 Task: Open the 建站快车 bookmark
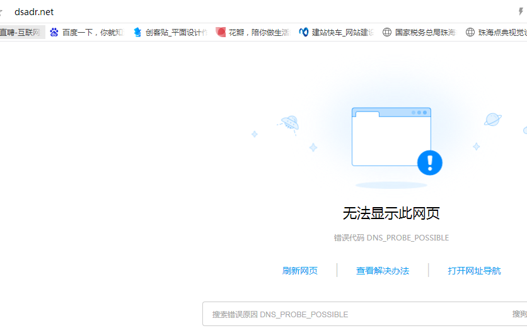[x=336, y=32]
